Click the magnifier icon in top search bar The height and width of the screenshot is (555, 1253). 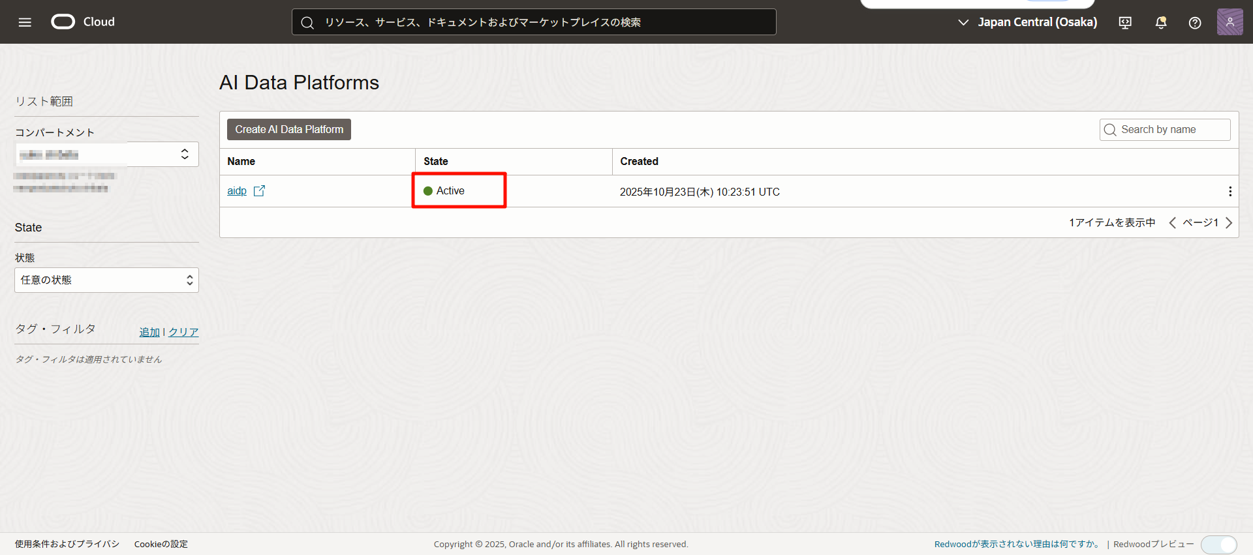coord(307,23)
